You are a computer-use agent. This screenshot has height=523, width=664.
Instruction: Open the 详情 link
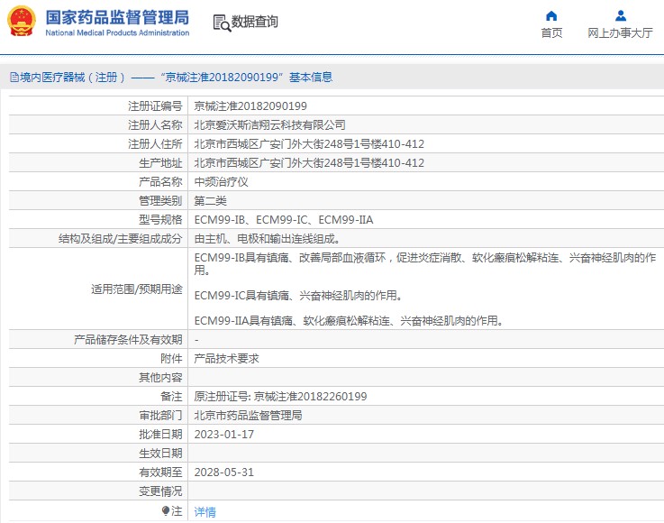pyautogui.click(x=205, y=511)
